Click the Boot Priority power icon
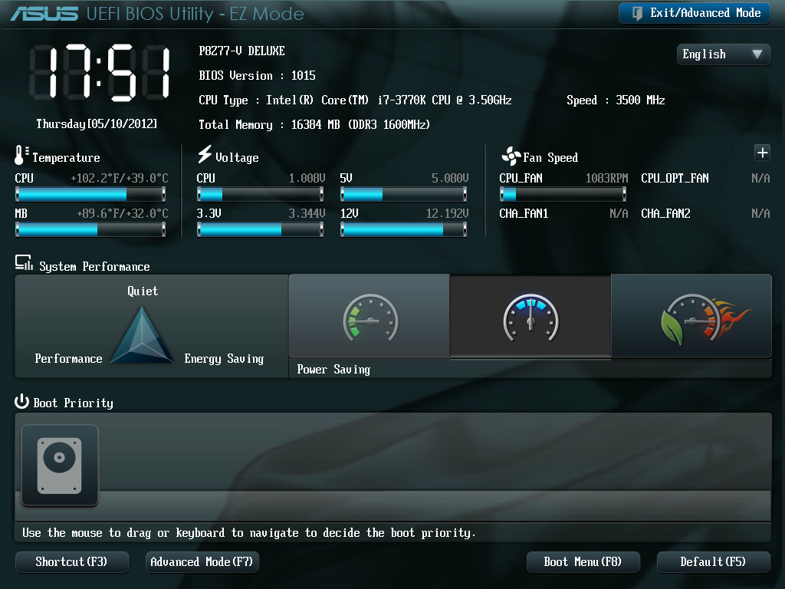The width and height of the screenshot is (785, 589). click(x=21, y=402)
